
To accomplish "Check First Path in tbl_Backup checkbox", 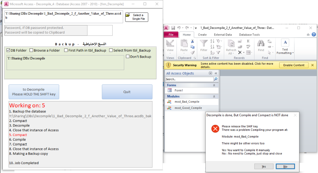I will coord(66,50).
